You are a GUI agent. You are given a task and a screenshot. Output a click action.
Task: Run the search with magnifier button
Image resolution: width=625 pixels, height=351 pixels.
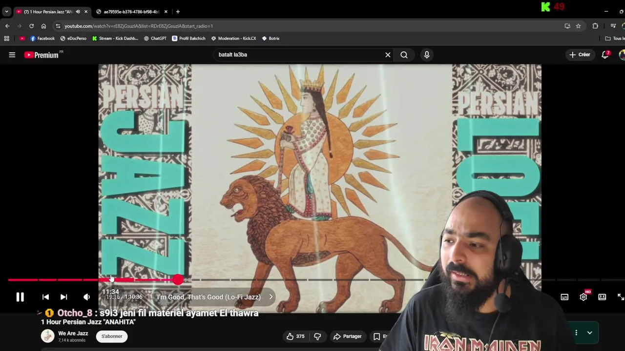(x=404, y=55)
